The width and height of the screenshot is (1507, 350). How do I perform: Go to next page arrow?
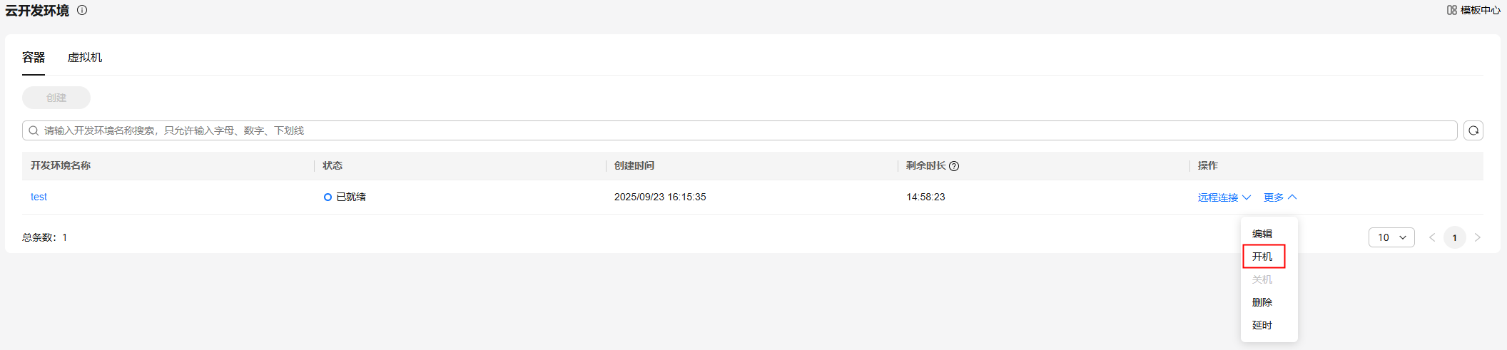(x=1478, y=237)
